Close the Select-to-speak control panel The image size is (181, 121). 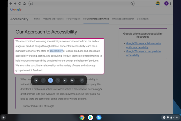(82, 80)
